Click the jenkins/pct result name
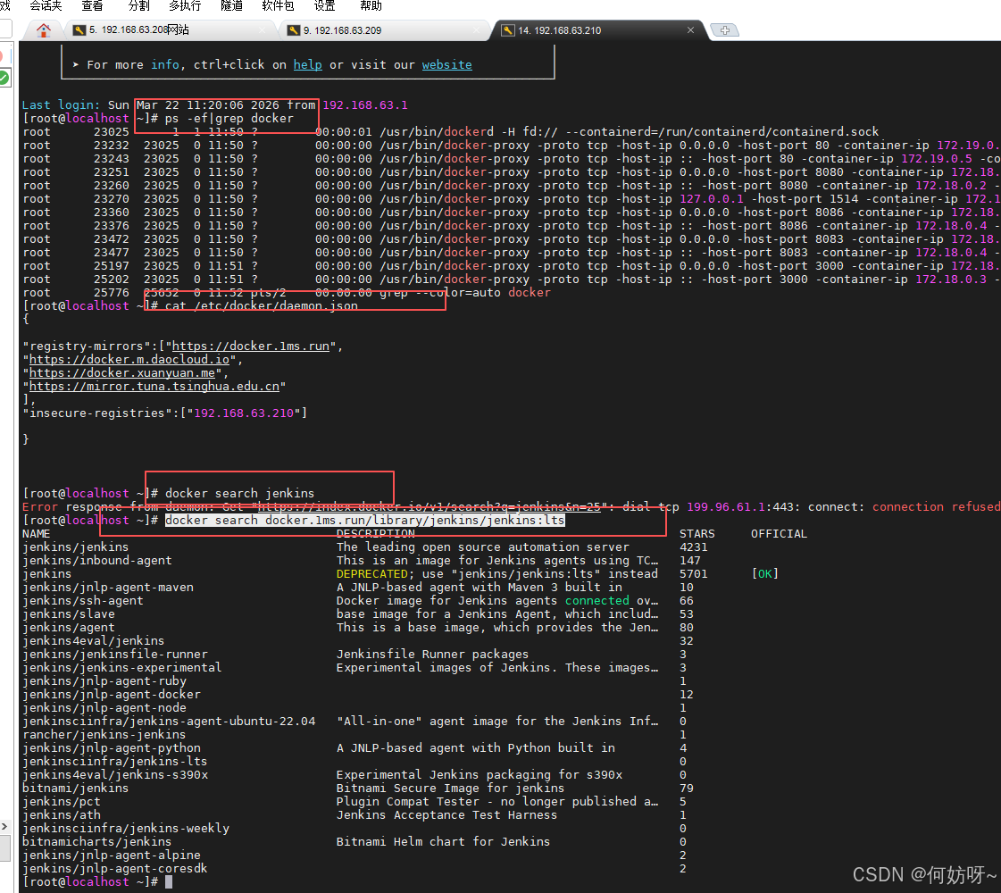Image resolution: width=1001 pixels, height=893 pixels. click(x=62, y=802)
